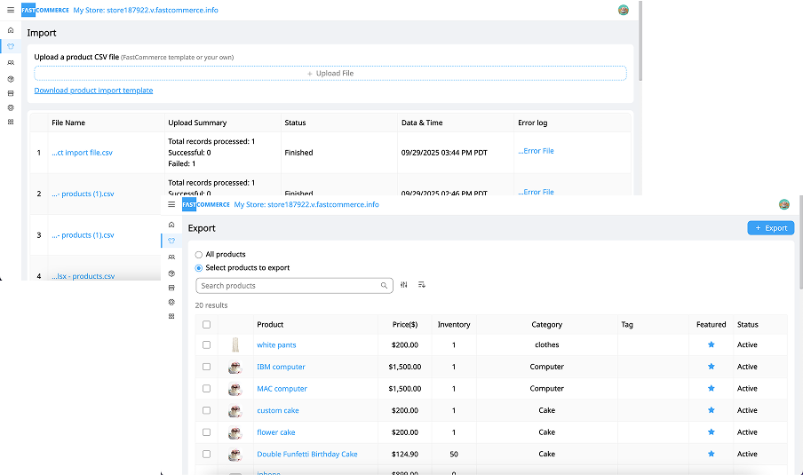Image resolution: width=803 pixels, height=475 pixels.
Task: Click the Upload File dropzone
Action: [x=330, y=74]
